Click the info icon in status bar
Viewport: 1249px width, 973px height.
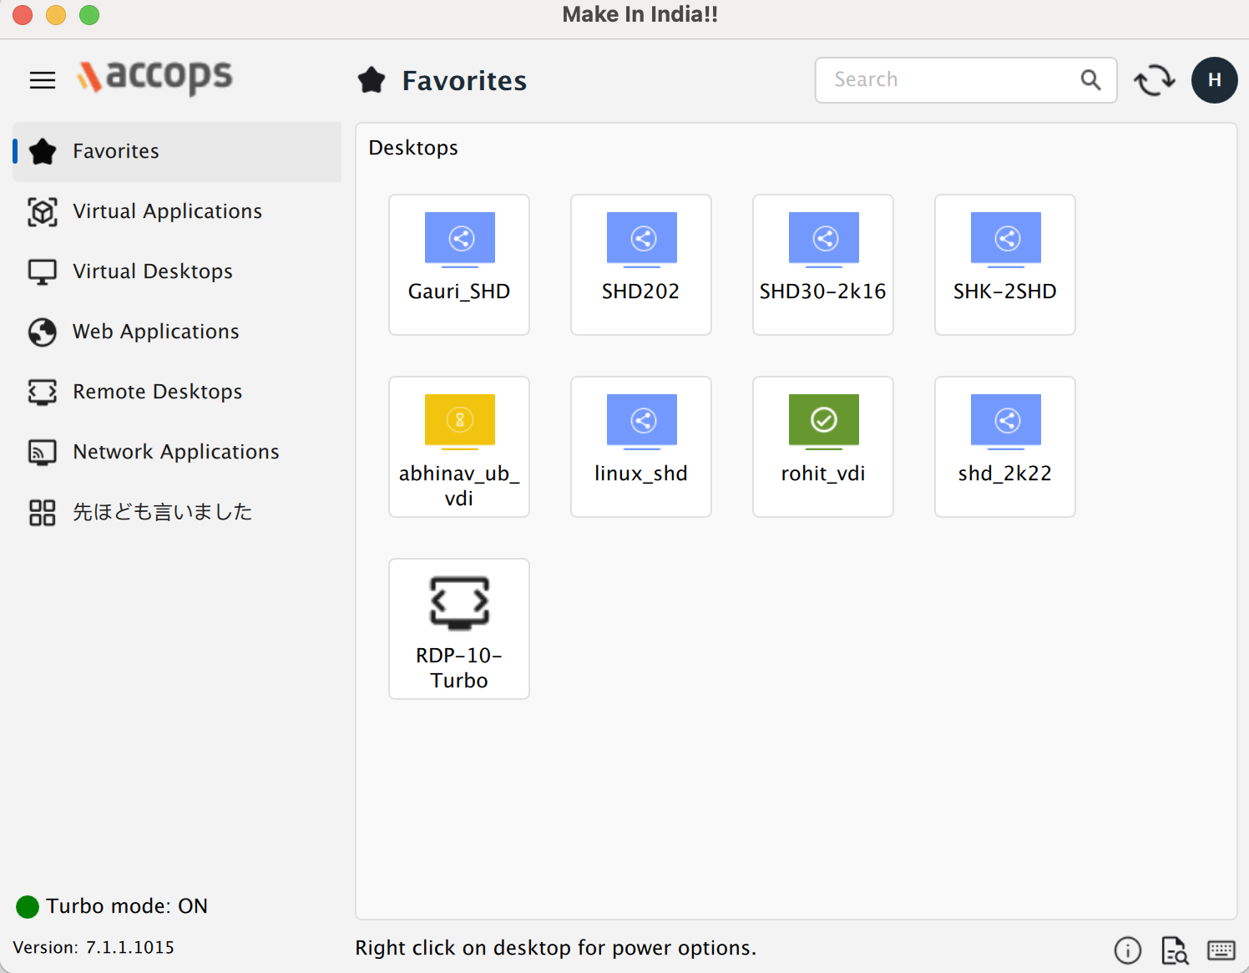1127,950
